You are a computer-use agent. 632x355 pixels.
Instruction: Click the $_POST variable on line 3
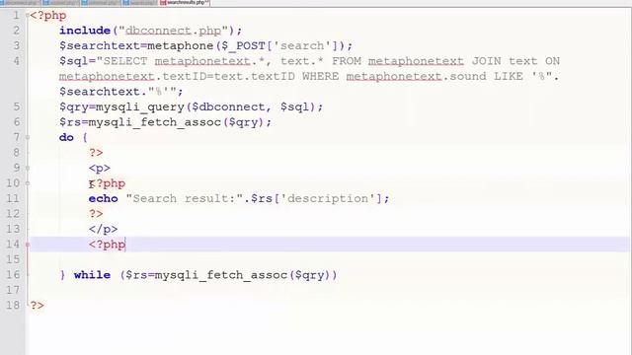tap(243, 46)
